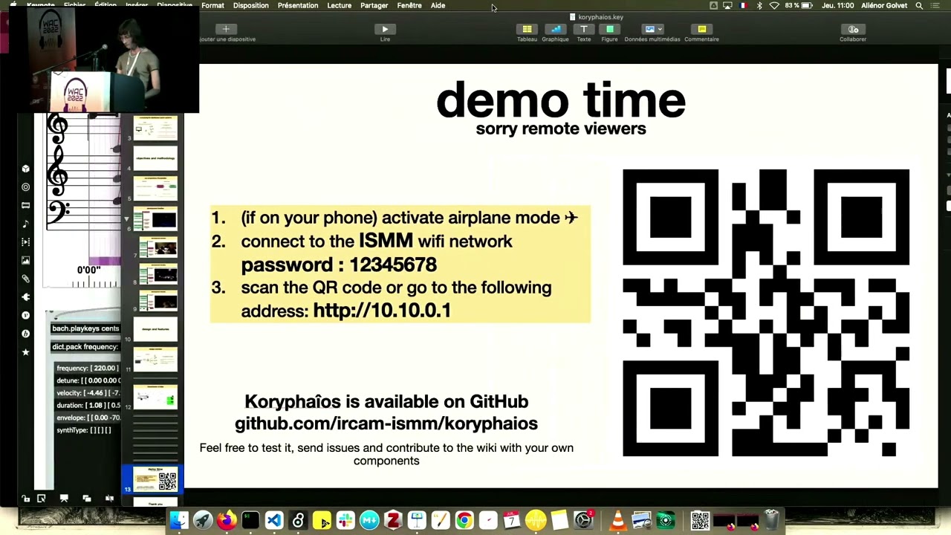The height and width of the screenshot is (535, 951).
Task: Open Visual Studio Code from the Dock
Action: pyautogui.click(x=274, y=520)
